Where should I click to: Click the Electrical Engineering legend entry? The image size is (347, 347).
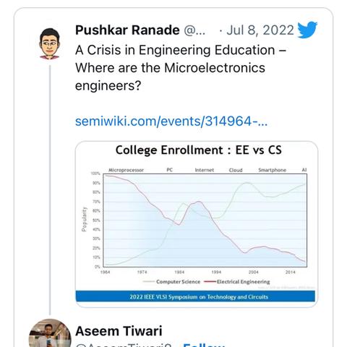coord(237,282)
